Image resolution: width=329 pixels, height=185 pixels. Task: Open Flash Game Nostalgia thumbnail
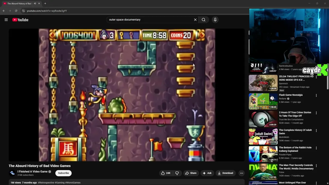coord(263,101)
